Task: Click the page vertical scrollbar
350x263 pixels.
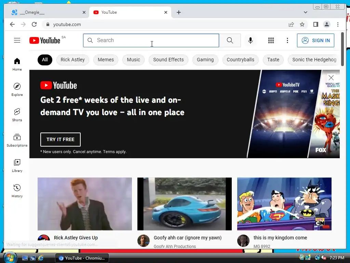Action: coord(342,49)
